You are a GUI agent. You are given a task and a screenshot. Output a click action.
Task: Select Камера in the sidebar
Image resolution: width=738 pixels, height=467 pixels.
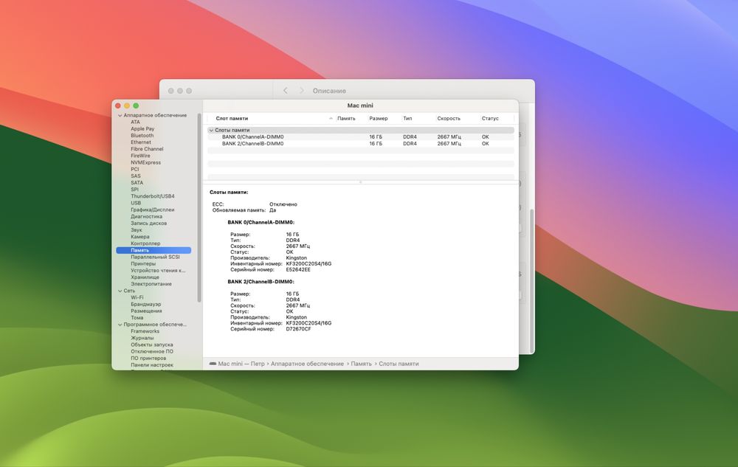pyautogui.click(x=140, y=237)
